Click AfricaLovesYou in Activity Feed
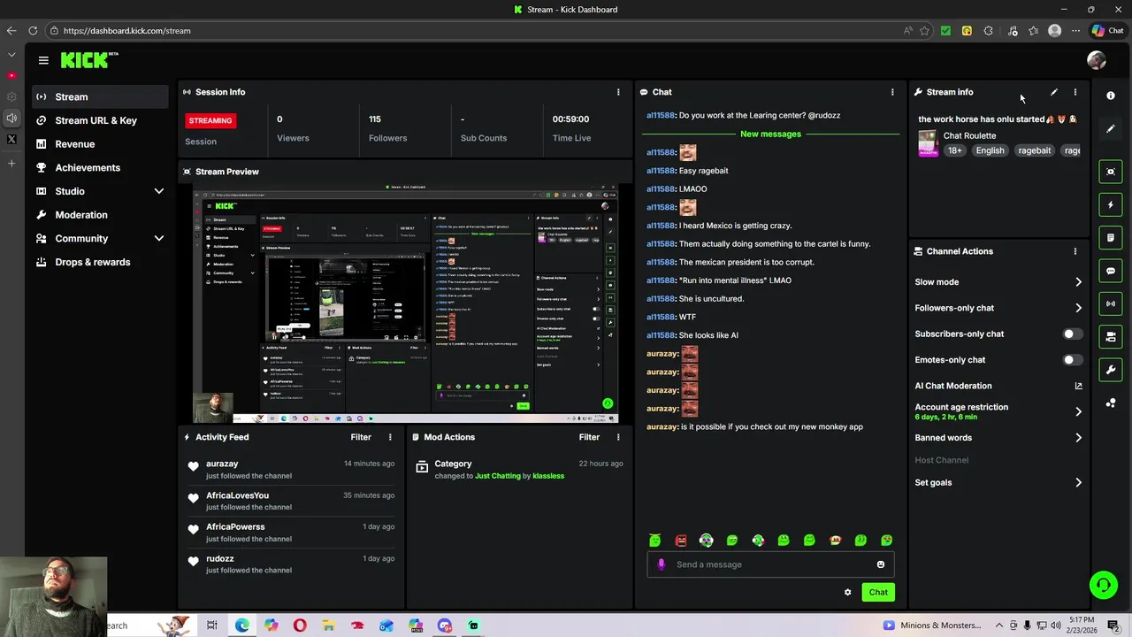1132x637 pixels. [x=237, y=495]
